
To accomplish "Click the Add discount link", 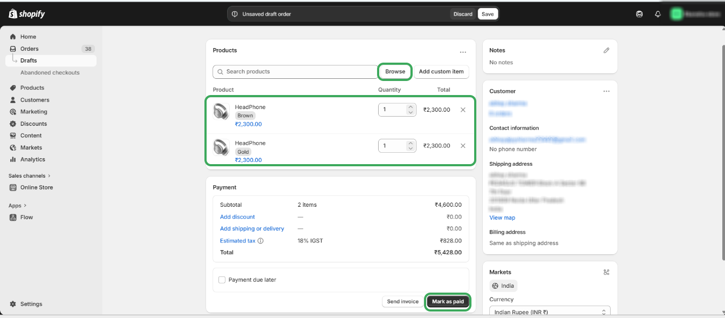I will coord(237,217).
